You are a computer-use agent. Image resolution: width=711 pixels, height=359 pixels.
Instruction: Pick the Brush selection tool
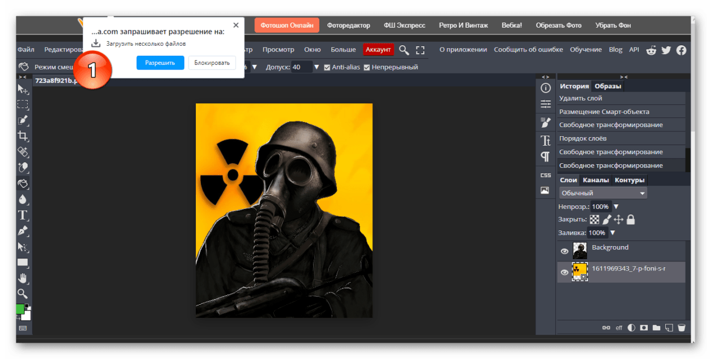[x=23, y=120]
